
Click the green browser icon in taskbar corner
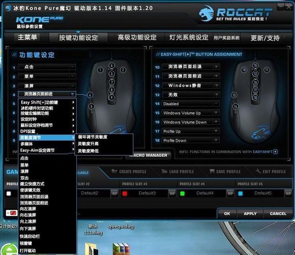point(9,250)
